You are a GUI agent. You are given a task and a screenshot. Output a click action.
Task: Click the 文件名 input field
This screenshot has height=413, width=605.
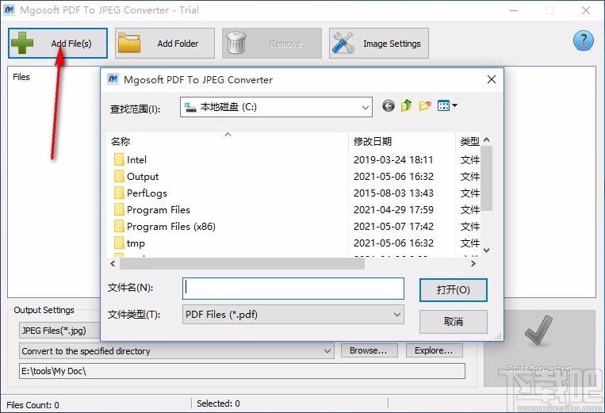pos(293,289)
